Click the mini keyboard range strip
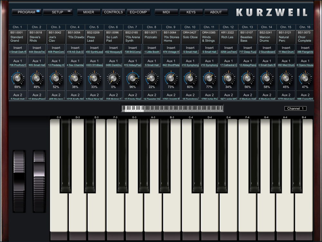 pyautogui.click(x=172, y=108)
